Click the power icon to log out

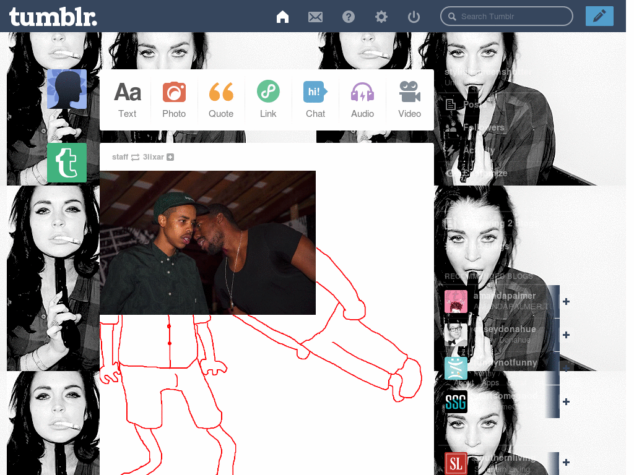(x=414, y=17)
